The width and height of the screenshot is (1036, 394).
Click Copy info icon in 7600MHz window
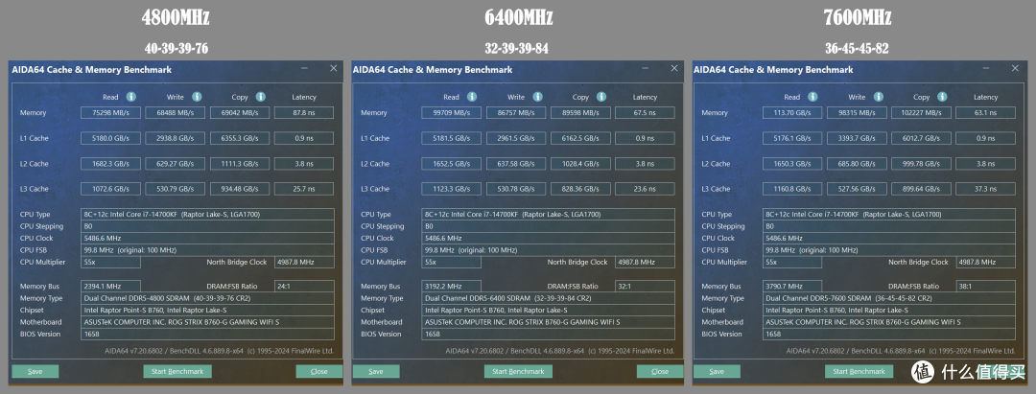tap(943, 97)
